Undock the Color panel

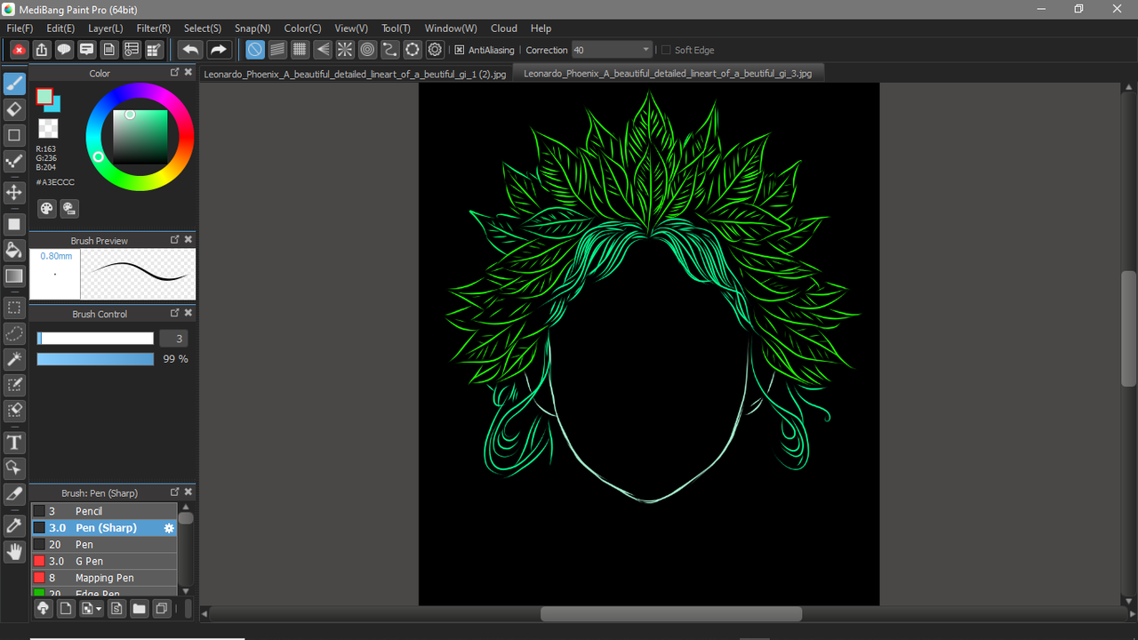coord(175,73)
